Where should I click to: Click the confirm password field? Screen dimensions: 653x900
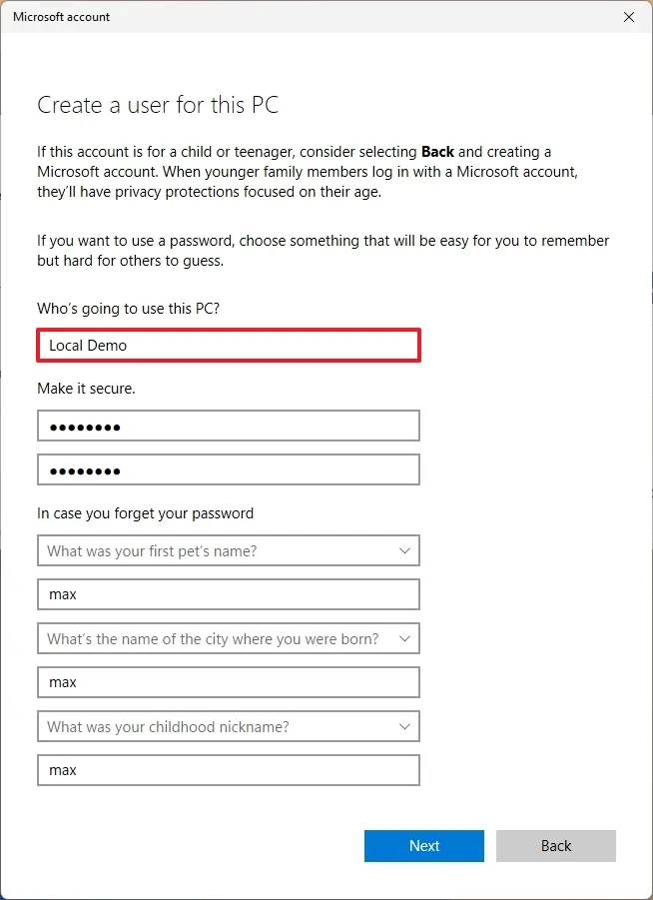[228, 470]
